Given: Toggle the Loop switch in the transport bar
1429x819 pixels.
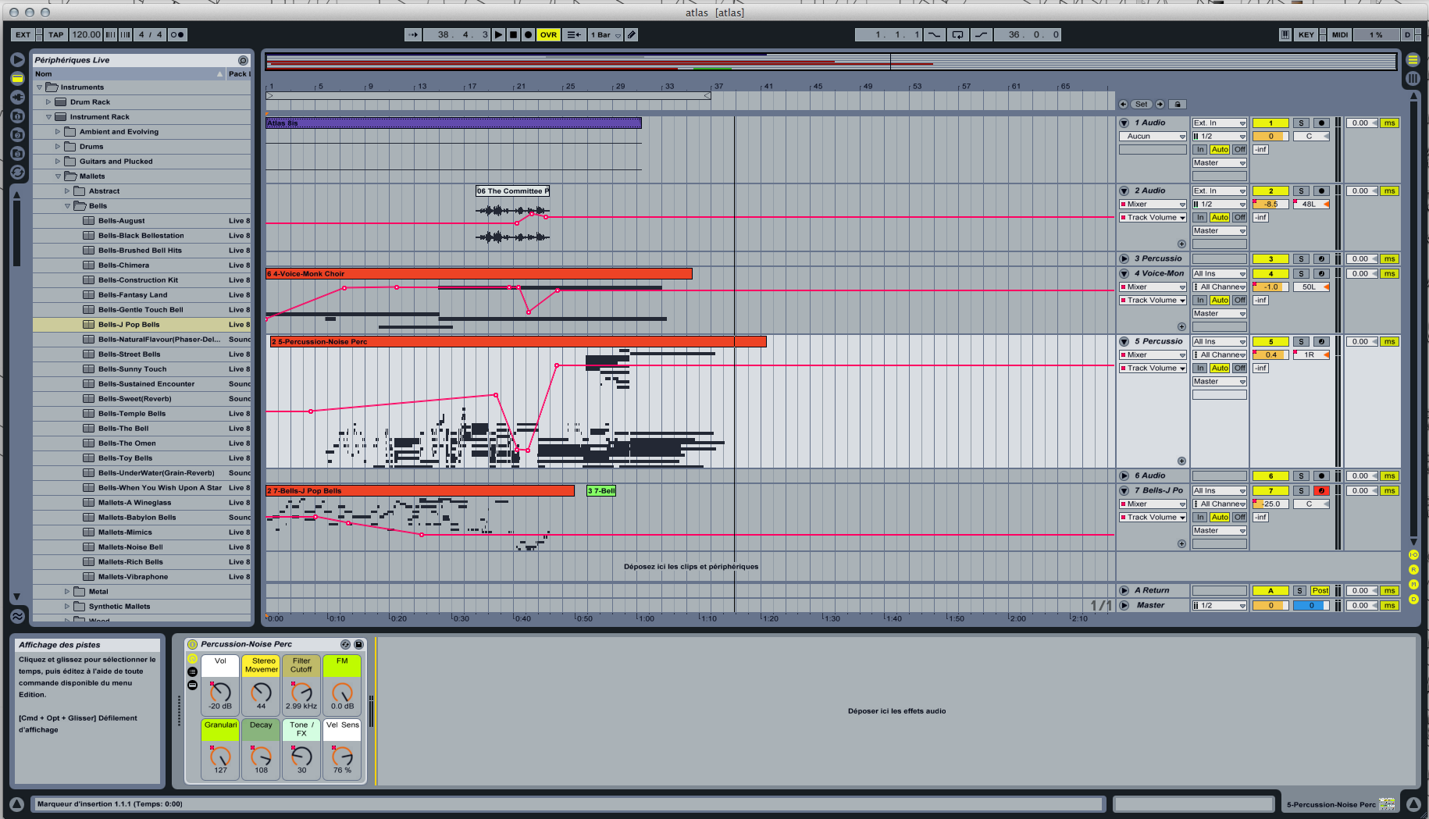Looking at the screenshot, I should point(957,34).
